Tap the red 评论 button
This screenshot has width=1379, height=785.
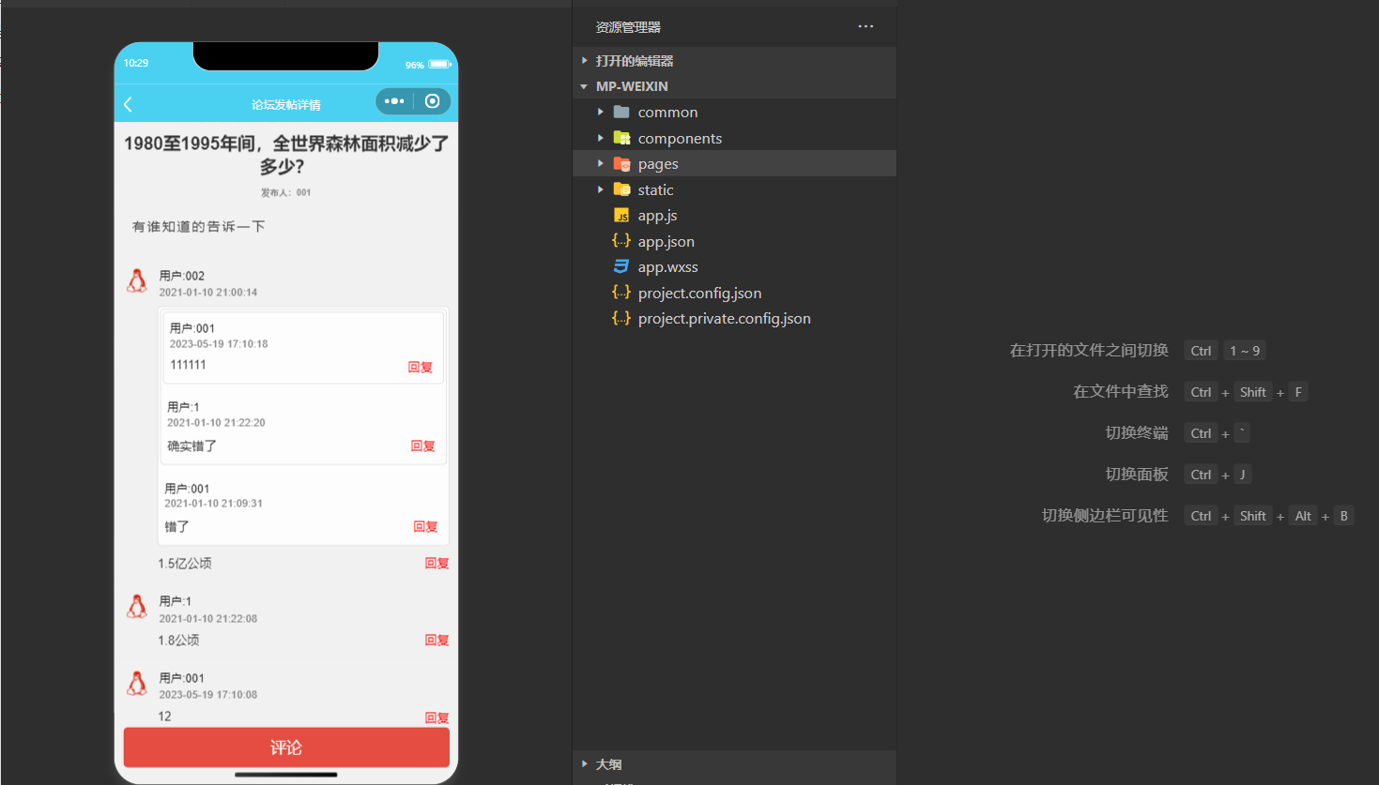[286, 747]
